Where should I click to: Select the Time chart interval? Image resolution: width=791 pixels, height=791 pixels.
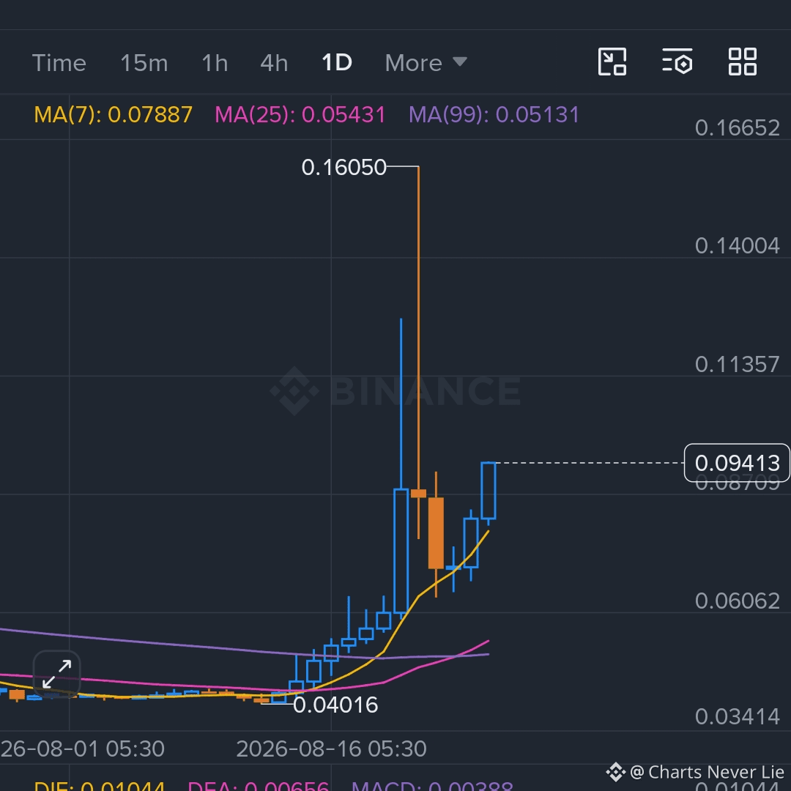(59, 63)
